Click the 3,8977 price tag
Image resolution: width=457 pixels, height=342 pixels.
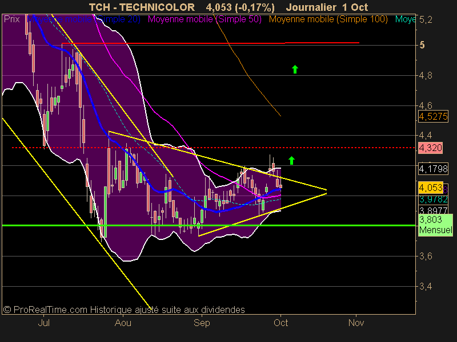coord(433,210)
